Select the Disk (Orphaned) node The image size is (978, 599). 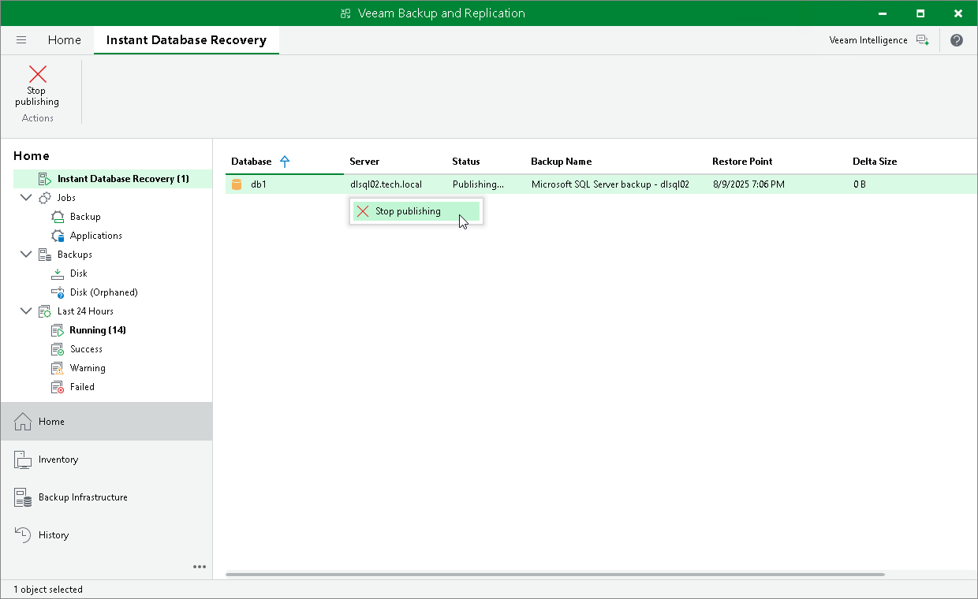tap(104, 292)
